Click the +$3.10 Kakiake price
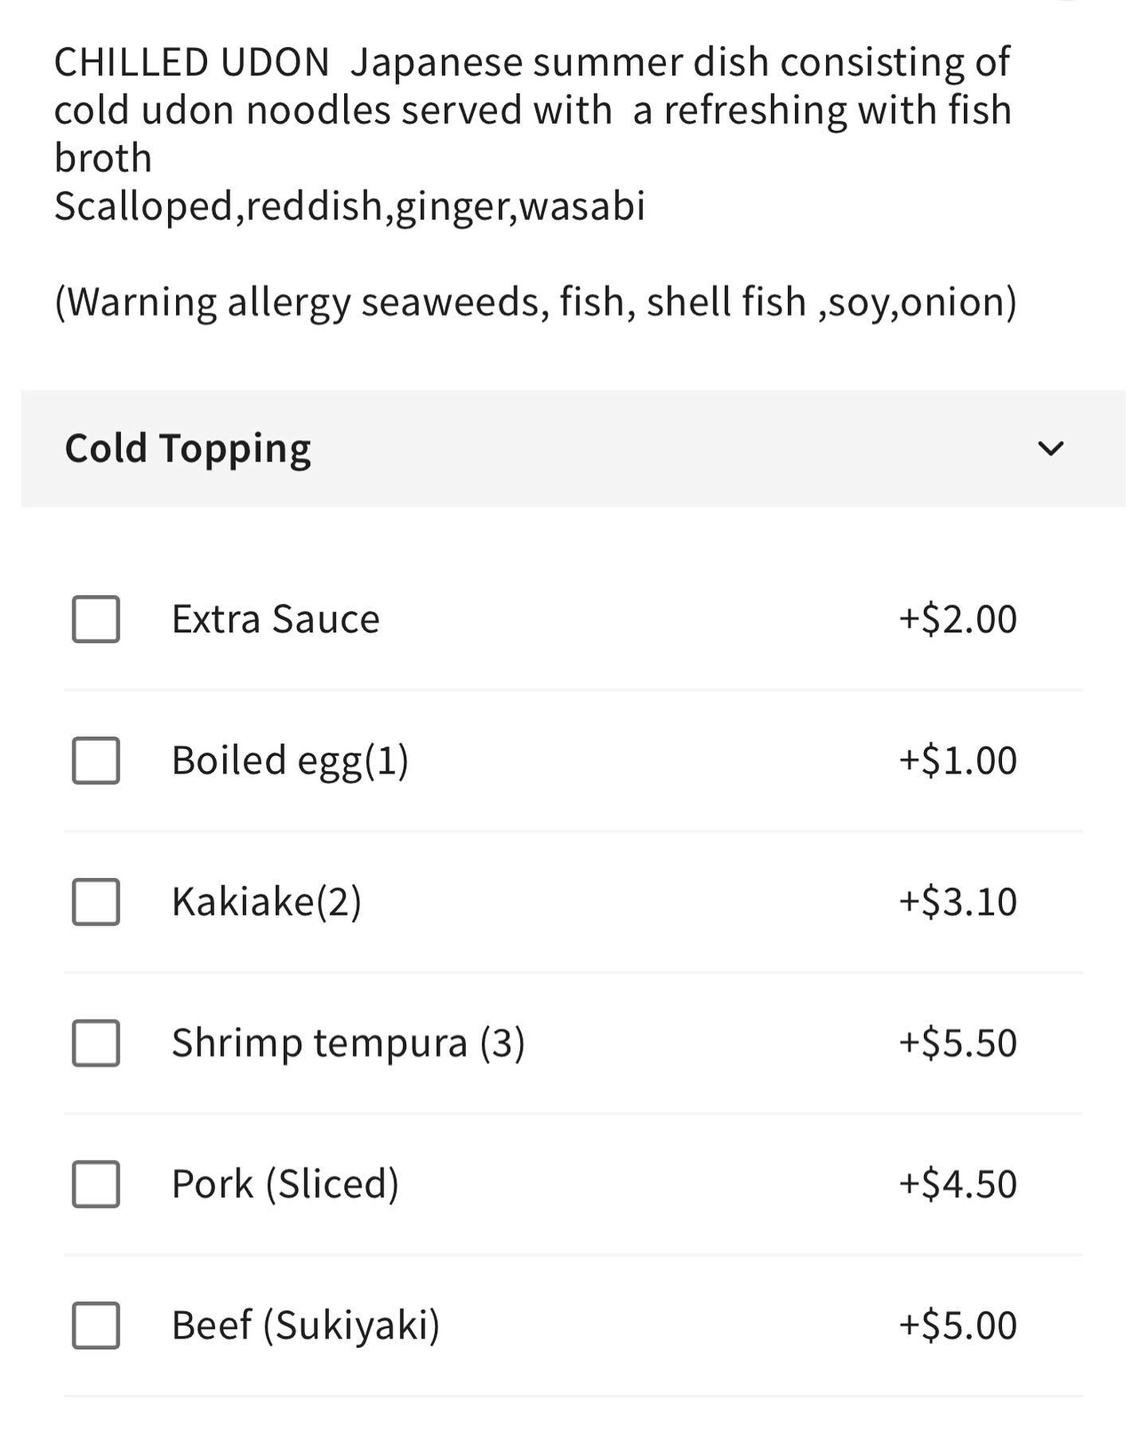1147x1434 pixels. click(x=957, y=901)
